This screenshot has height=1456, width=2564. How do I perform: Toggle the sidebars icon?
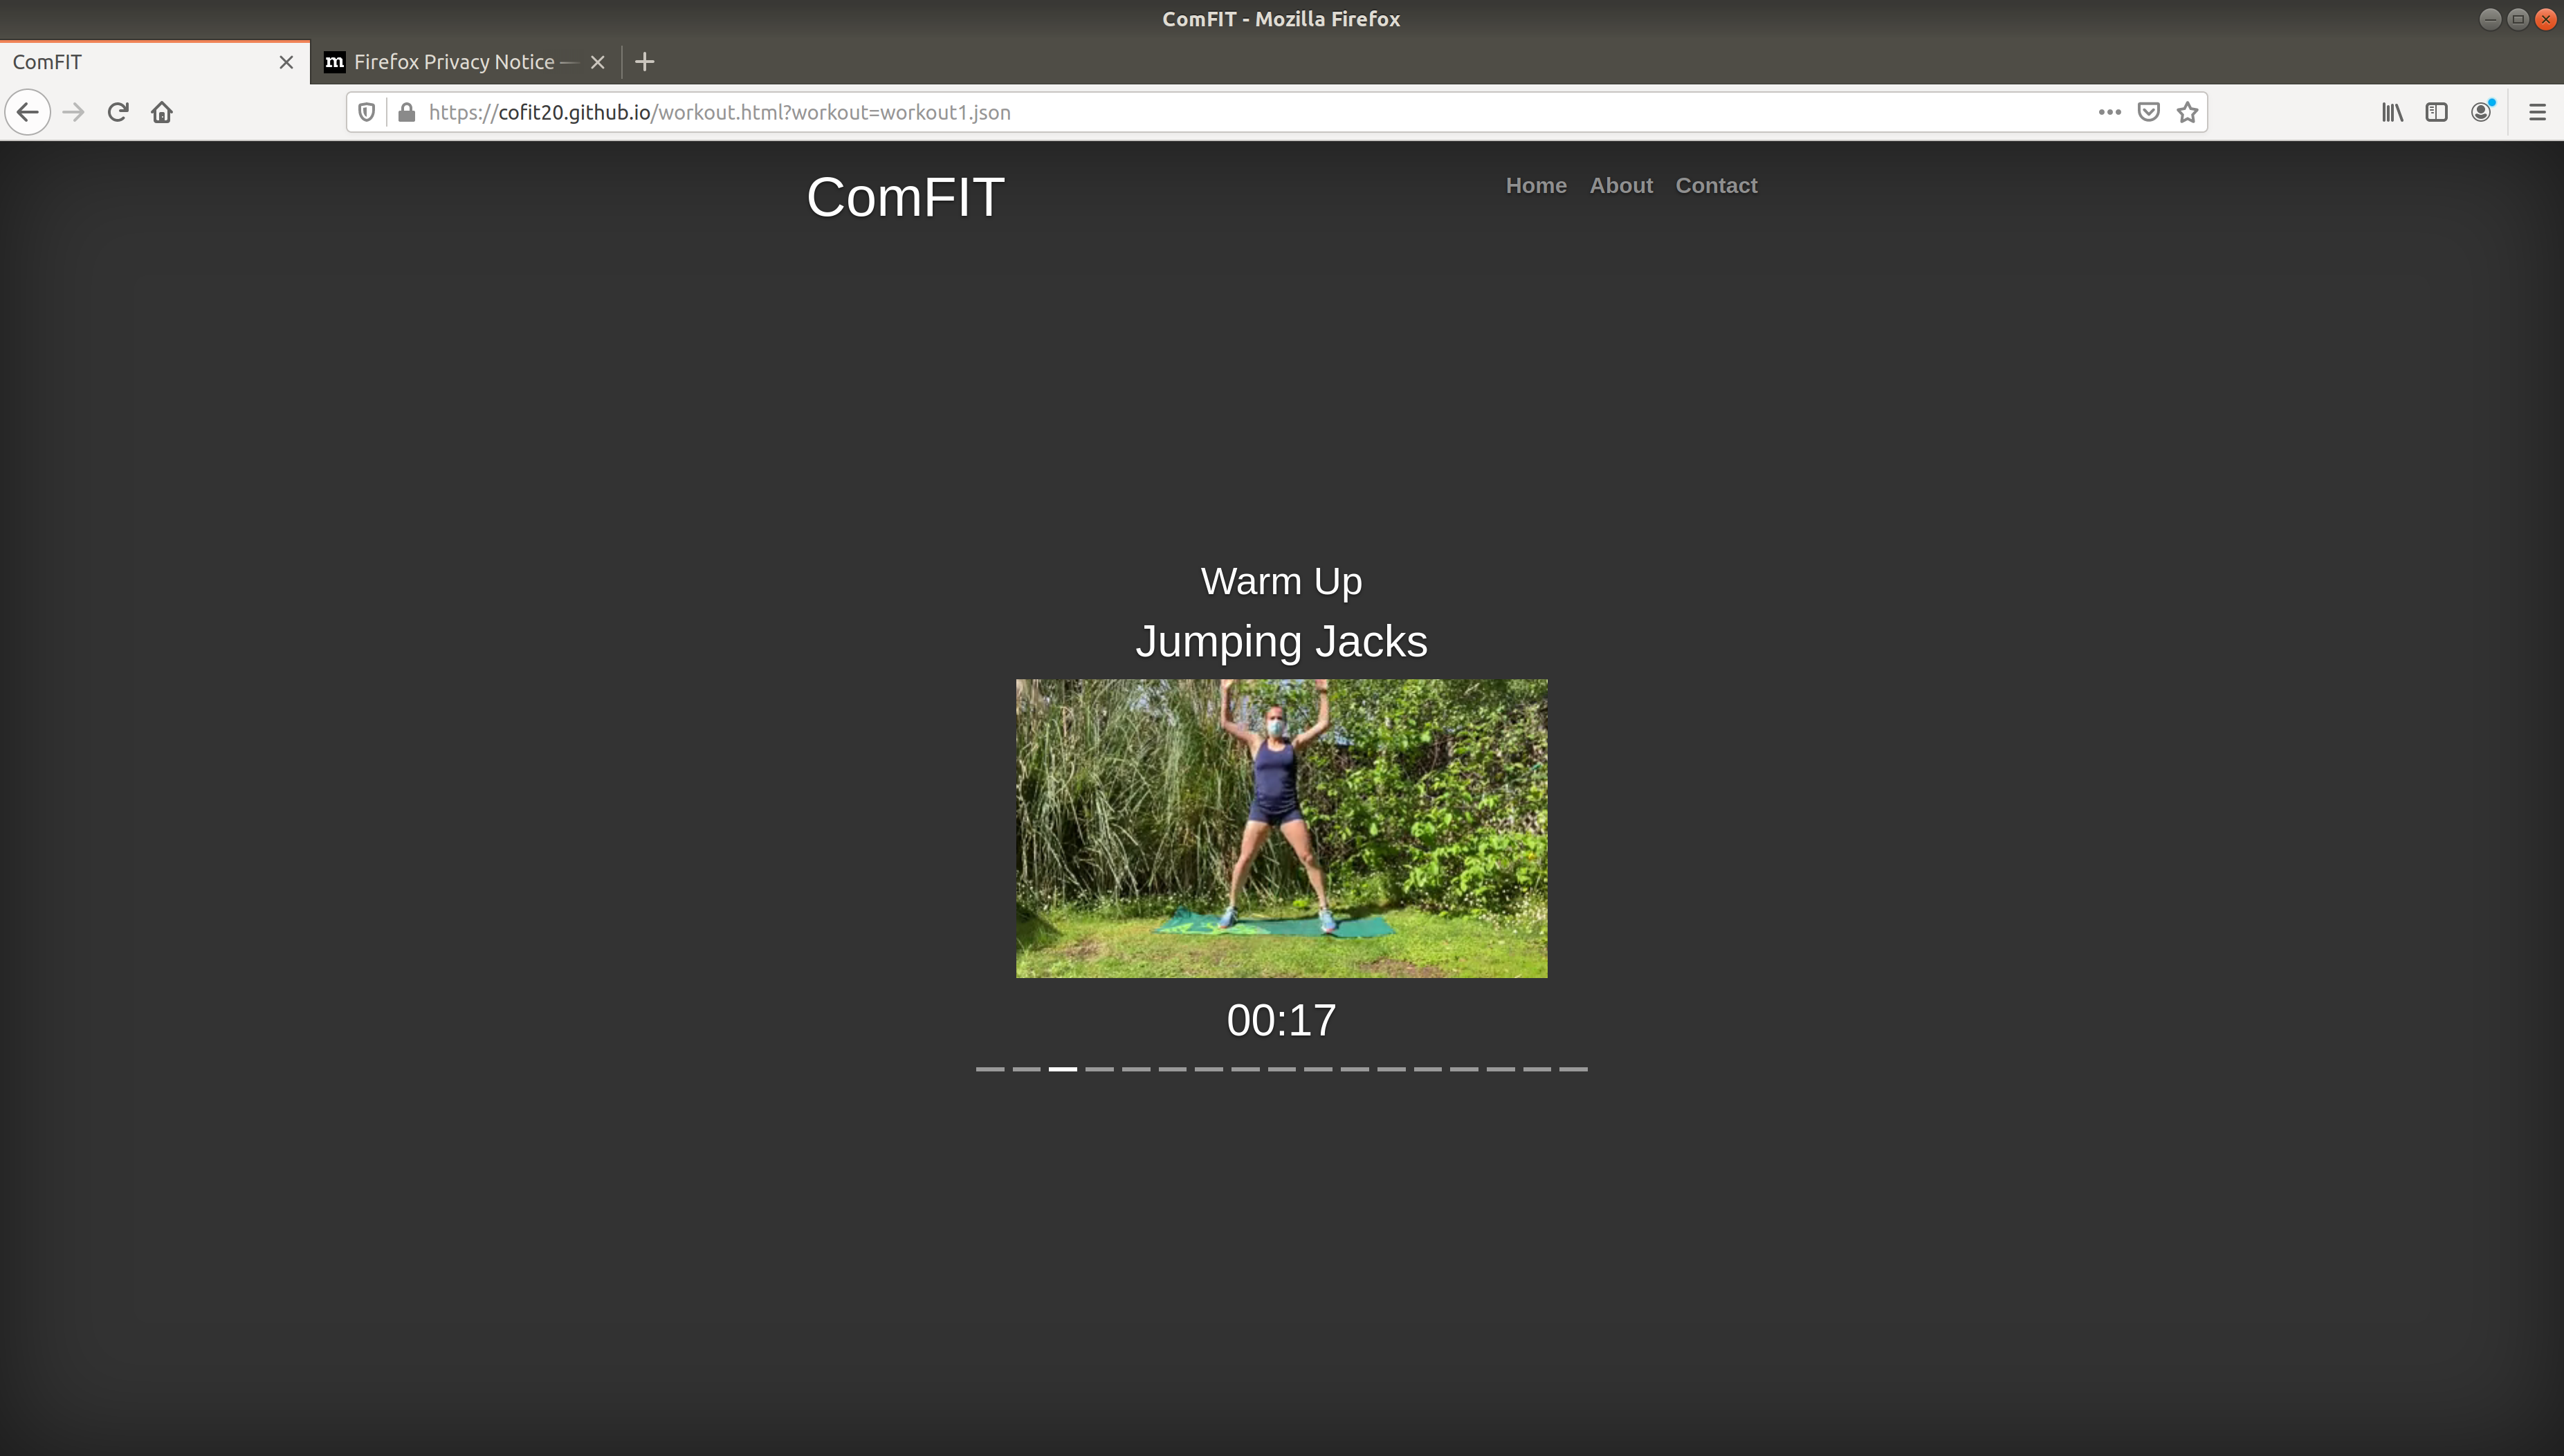[2436, 112]
